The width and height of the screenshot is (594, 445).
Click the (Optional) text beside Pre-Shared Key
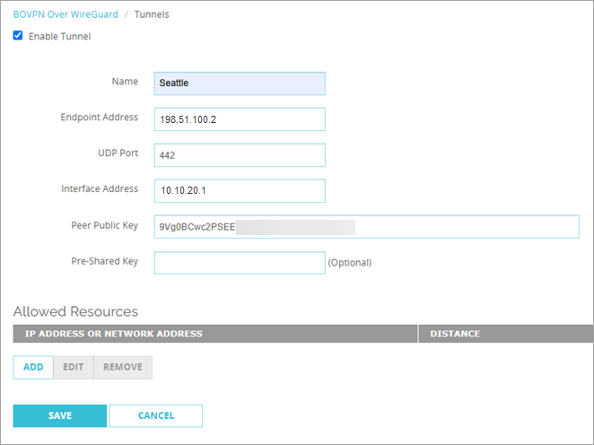click(350, 263)
